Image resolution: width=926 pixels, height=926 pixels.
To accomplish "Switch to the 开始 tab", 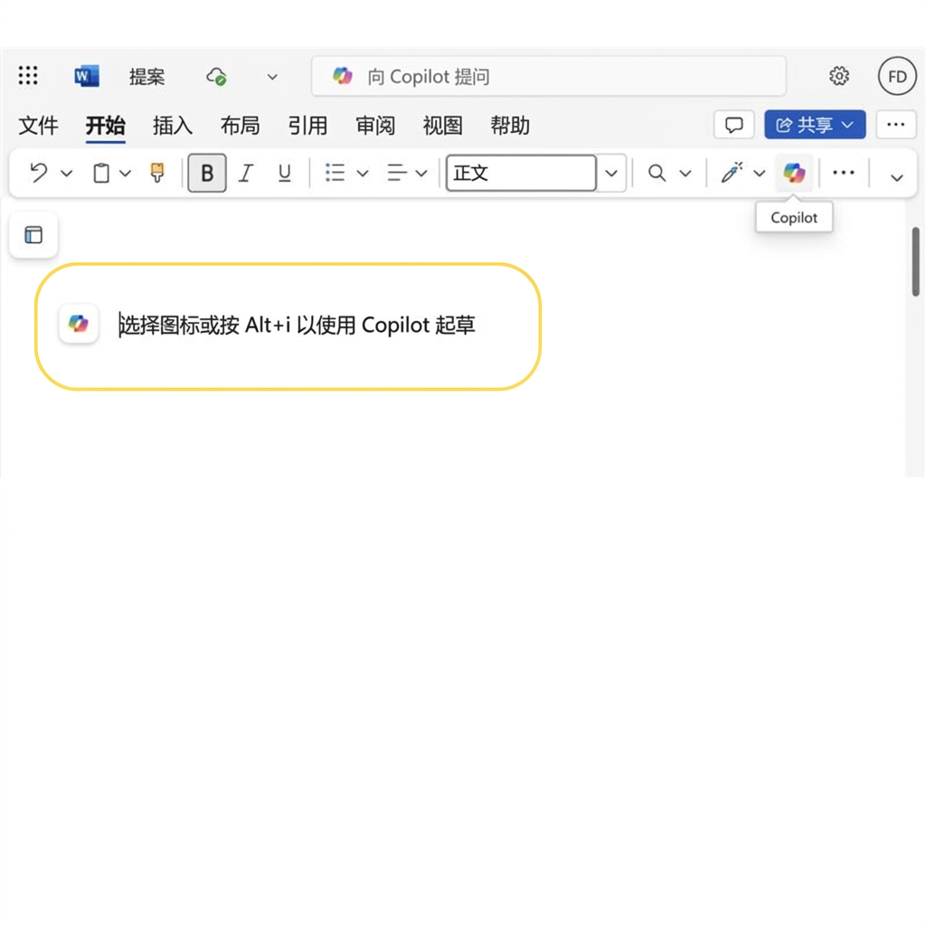I will [105, 125].
